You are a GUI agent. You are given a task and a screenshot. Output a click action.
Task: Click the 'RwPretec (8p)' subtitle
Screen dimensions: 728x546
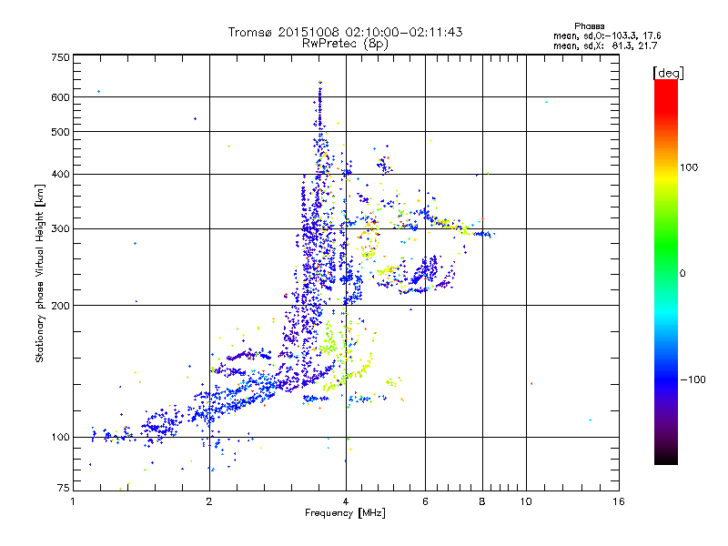(345, 44)
